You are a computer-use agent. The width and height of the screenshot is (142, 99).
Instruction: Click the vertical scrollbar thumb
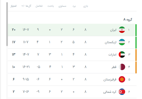(7, 24)
